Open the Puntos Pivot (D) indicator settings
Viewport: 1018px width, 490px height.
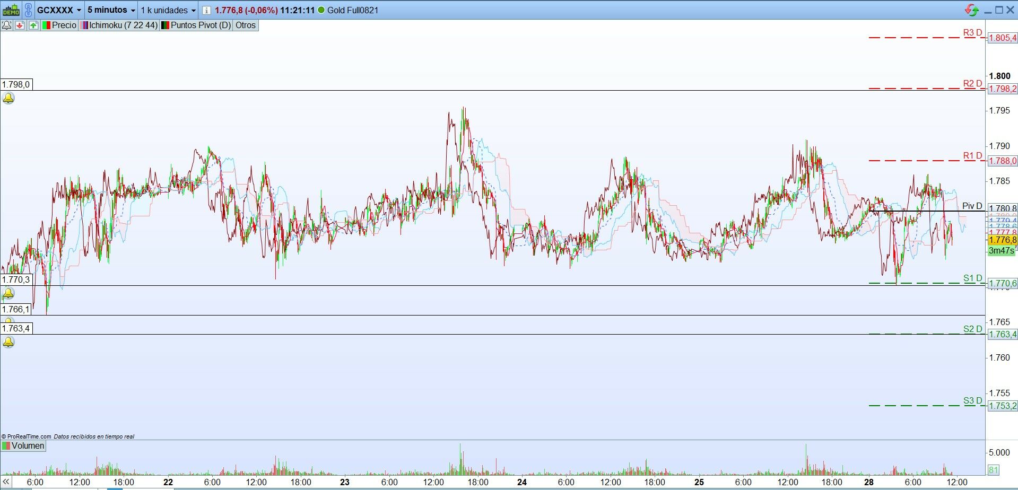tap(196, 25)
